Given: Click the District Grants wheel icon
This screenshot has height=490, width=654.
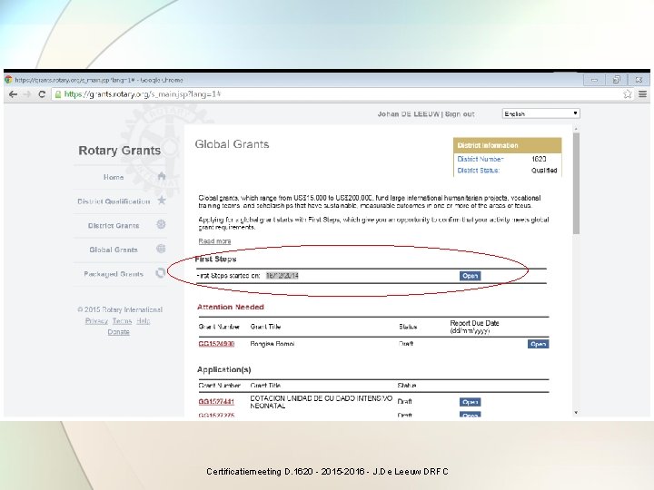Looking at the screenshot, I should [161, 225].
